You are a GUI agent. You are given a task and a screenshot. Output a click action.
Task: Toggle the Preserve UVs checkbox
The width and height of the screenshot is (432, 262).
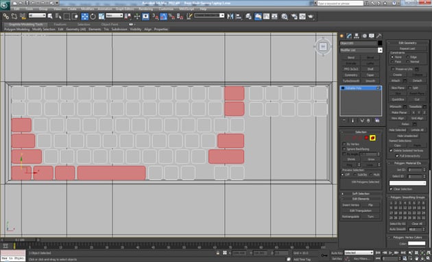pos(393,69)
